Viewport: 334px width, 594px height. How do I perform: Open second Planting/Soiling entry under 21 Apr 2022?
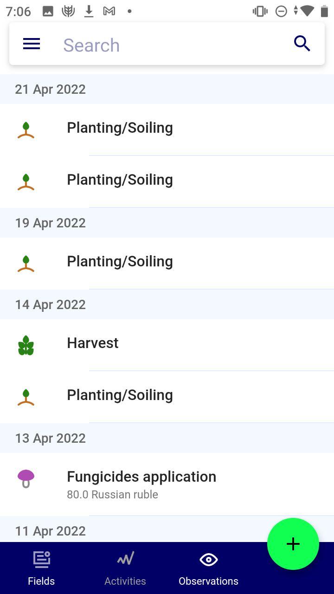[x=167, y=181]
